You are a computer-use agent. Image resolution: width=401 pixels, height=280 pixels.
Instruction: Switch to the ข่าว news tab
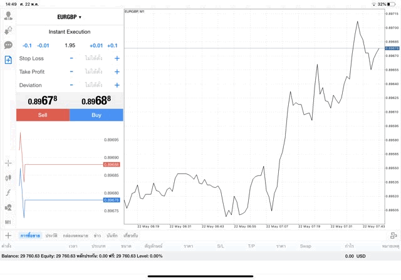[97, 236]
